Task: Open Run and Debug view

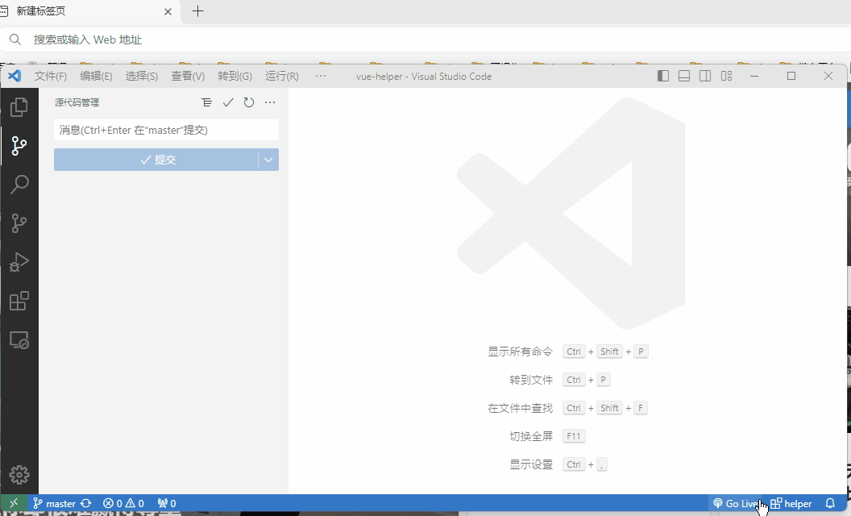Action: (x=19, y=262)
